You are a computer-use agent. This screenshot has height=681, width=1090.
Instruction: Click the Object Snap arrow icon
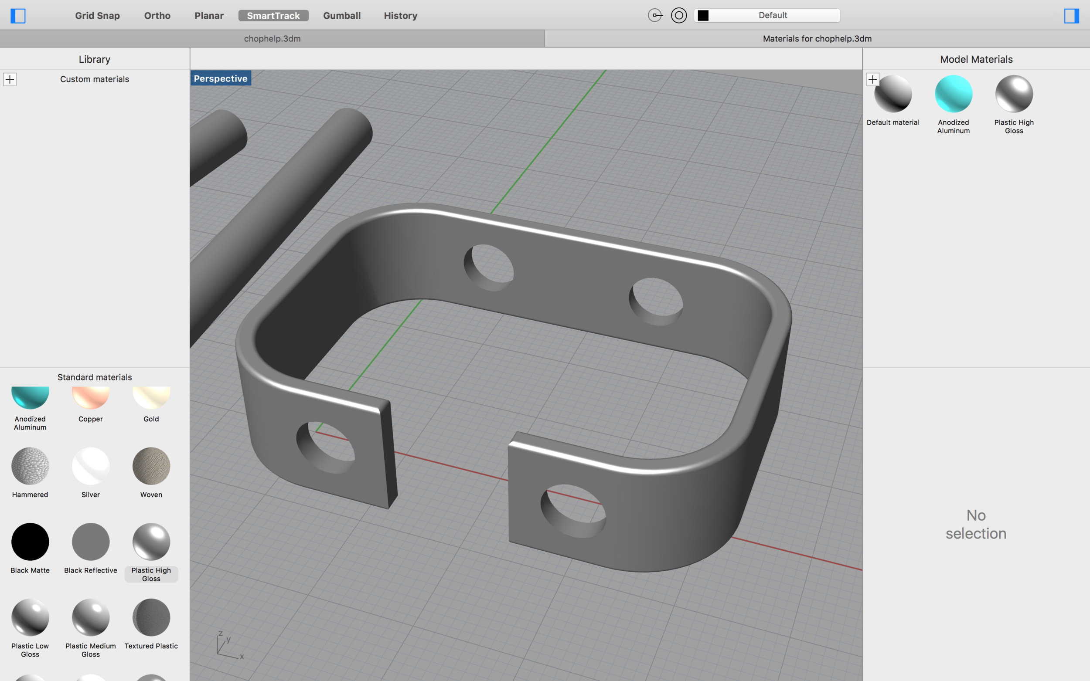[655, 15]
